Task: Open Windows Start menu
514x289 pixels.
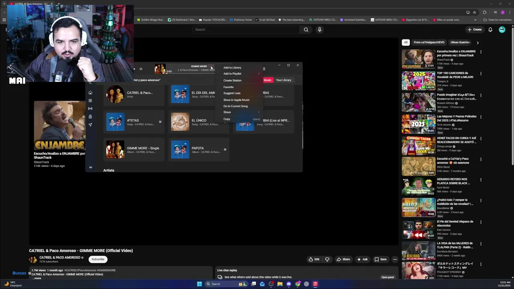Action: click(x=199, y=284)
